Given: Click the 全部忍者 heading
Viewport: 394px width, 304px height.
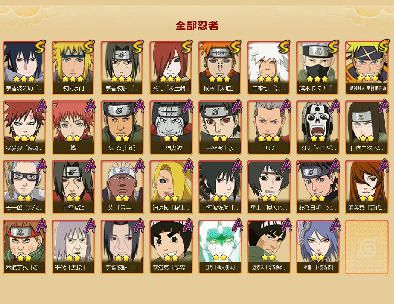Looking at the screenshot, I should click(197, 26).
